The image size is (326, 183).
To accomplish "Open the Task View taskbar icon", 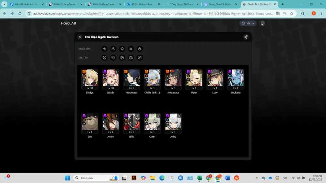I will tap(124, 178).
